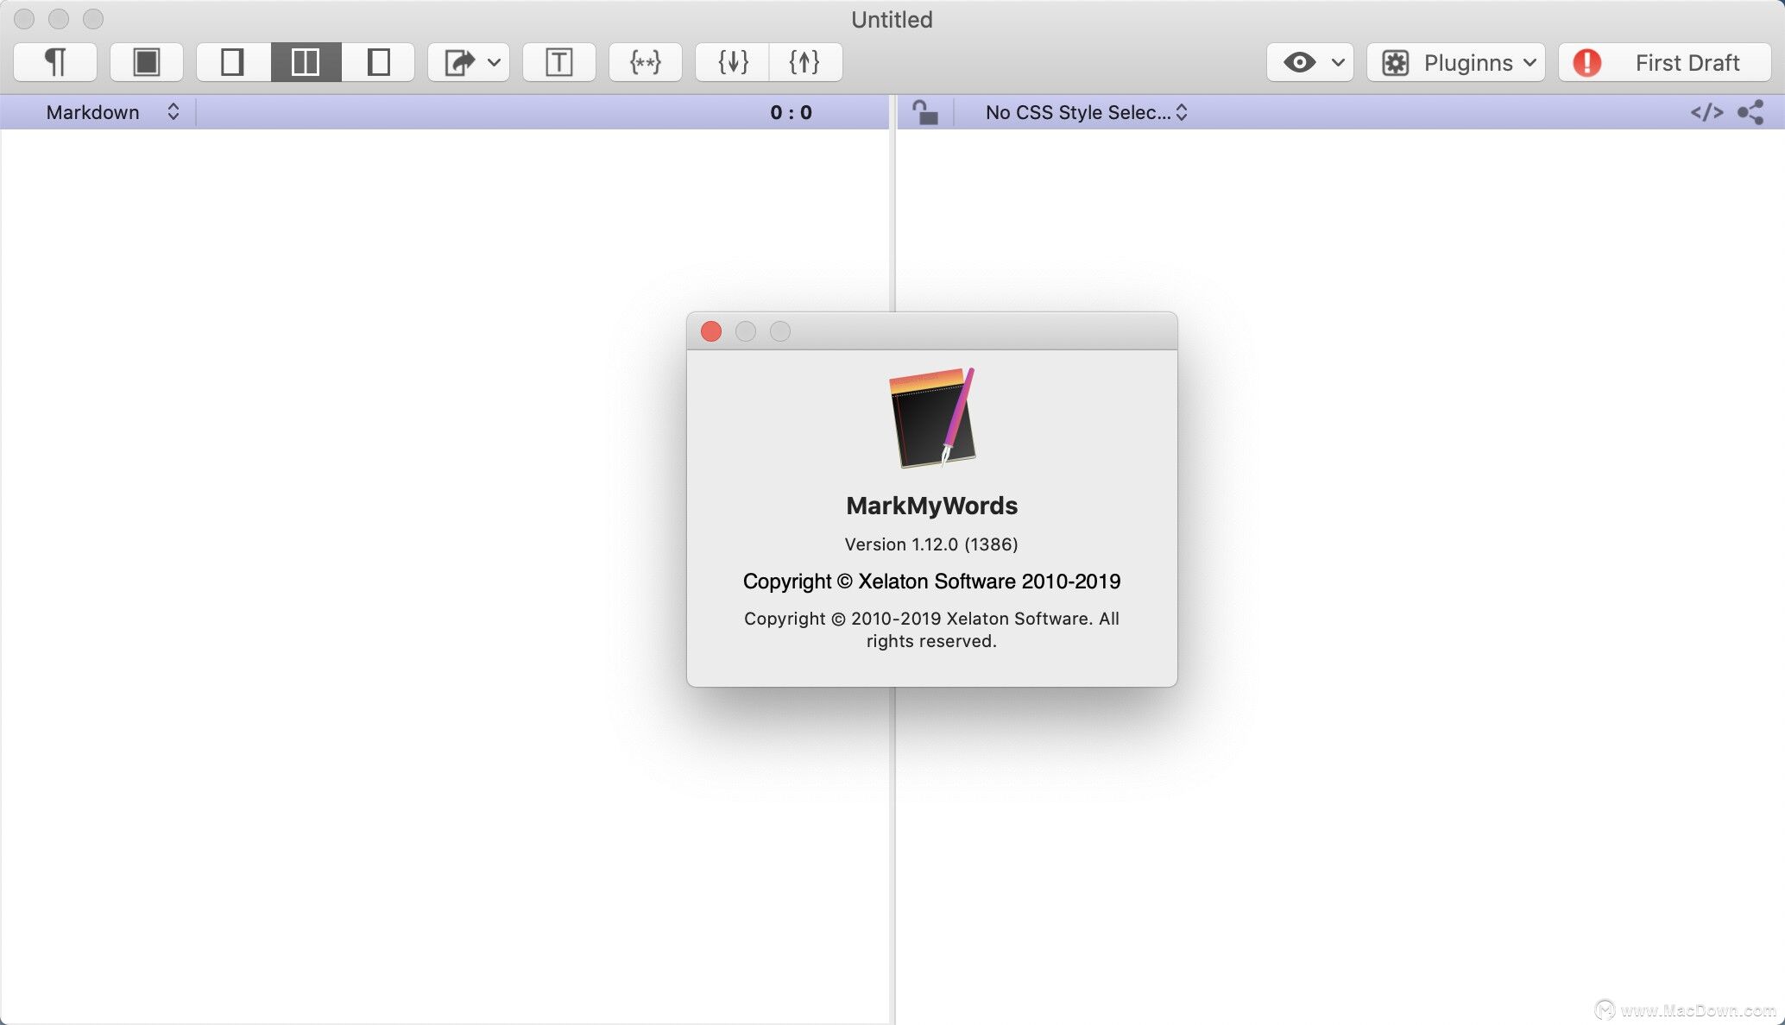Click the eye preview icon
The width and height of the screenshot is (1785, 1025).
[1299, 62]
